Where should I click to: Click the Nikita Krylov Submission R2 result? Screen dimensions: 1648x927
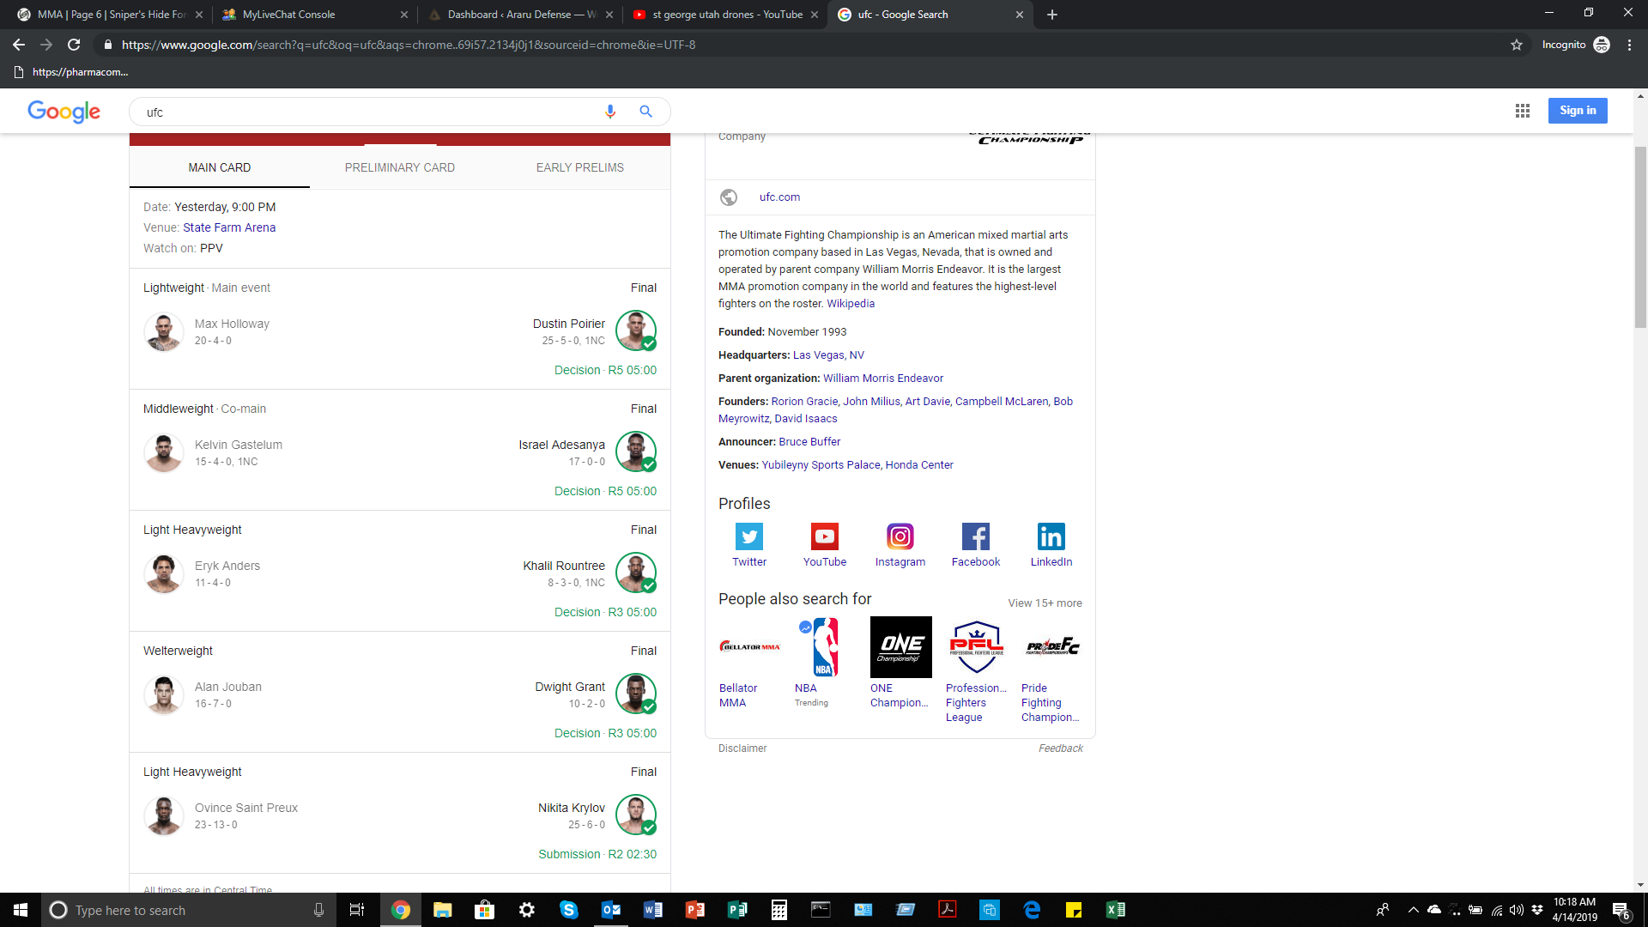(x=597, y=855)
